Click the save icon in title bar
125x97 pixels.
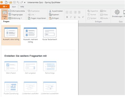pyautogui.click(x=15, y=2)
